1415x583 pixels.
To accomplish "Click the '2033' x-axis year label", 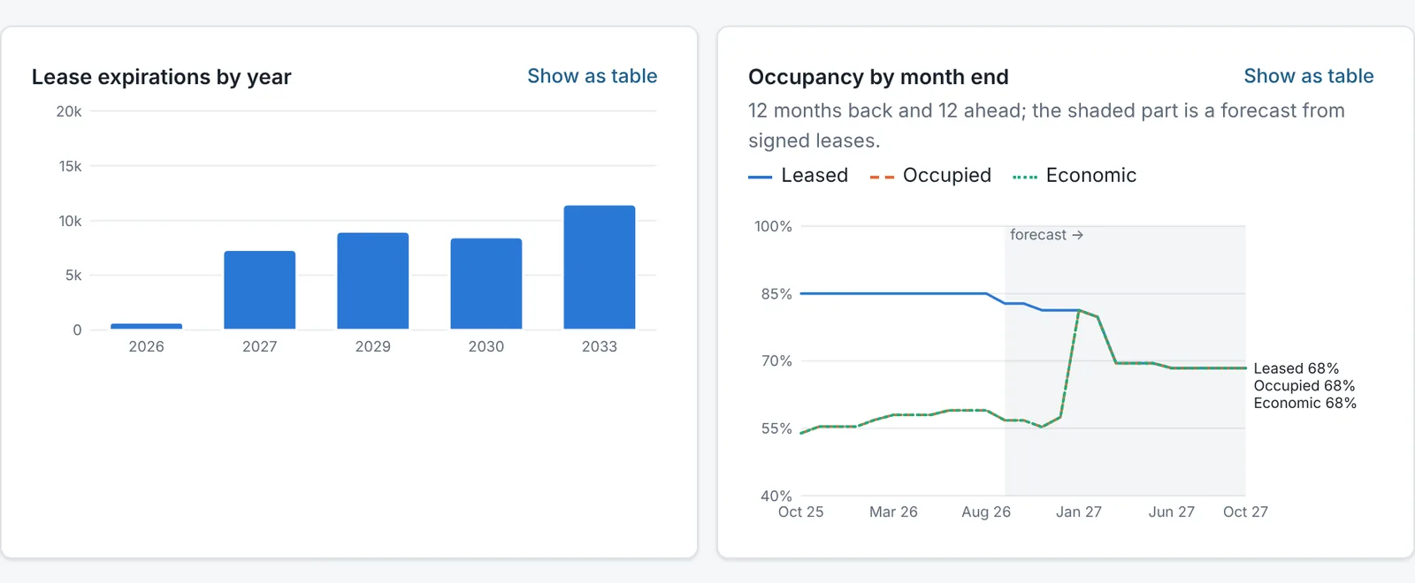I will [x=599, y=346].
